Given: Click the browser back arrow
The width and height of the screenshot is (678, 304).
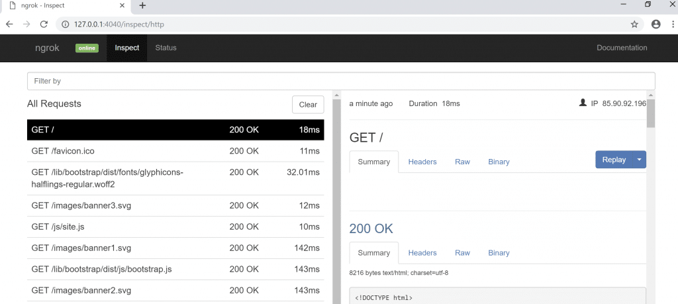Looking at the screenshot, I should pyautogui.click(x=9, y=25).
